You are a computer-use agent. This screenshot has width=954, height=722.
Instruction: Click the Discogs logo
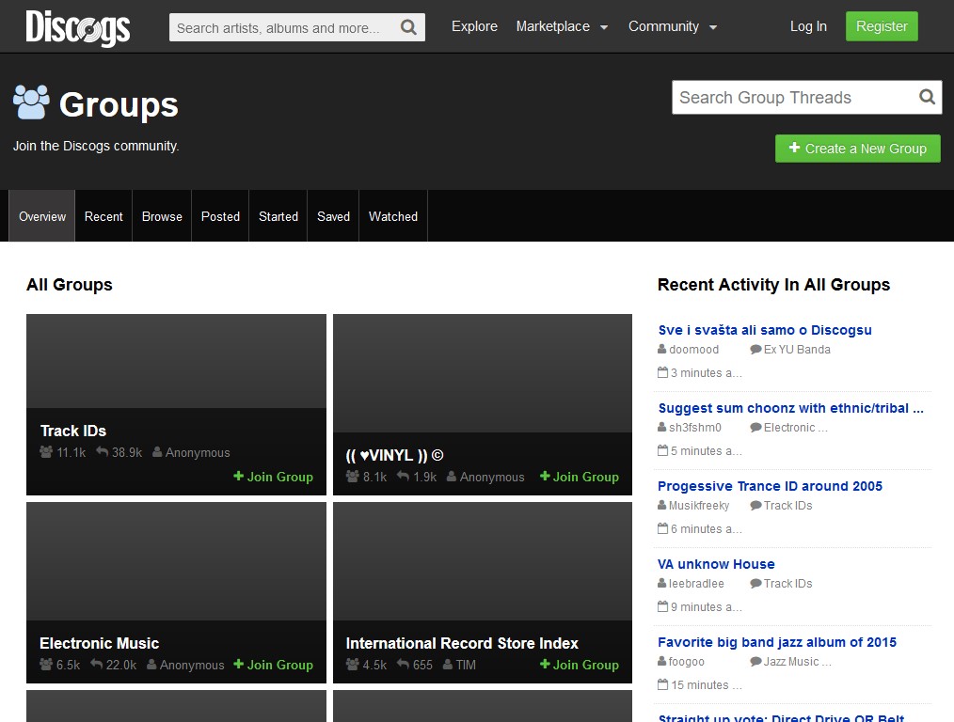[77, 27]
